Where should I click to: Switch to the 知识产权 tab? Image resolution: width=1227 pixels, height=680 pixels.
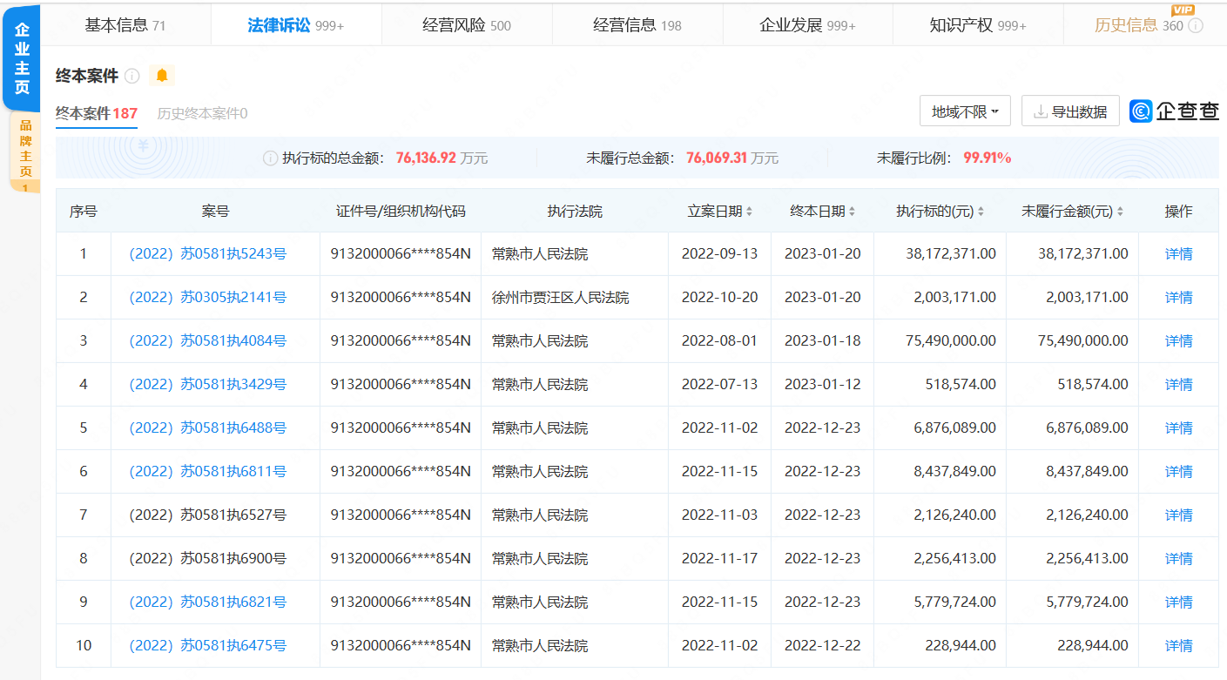tap(975, 25)
